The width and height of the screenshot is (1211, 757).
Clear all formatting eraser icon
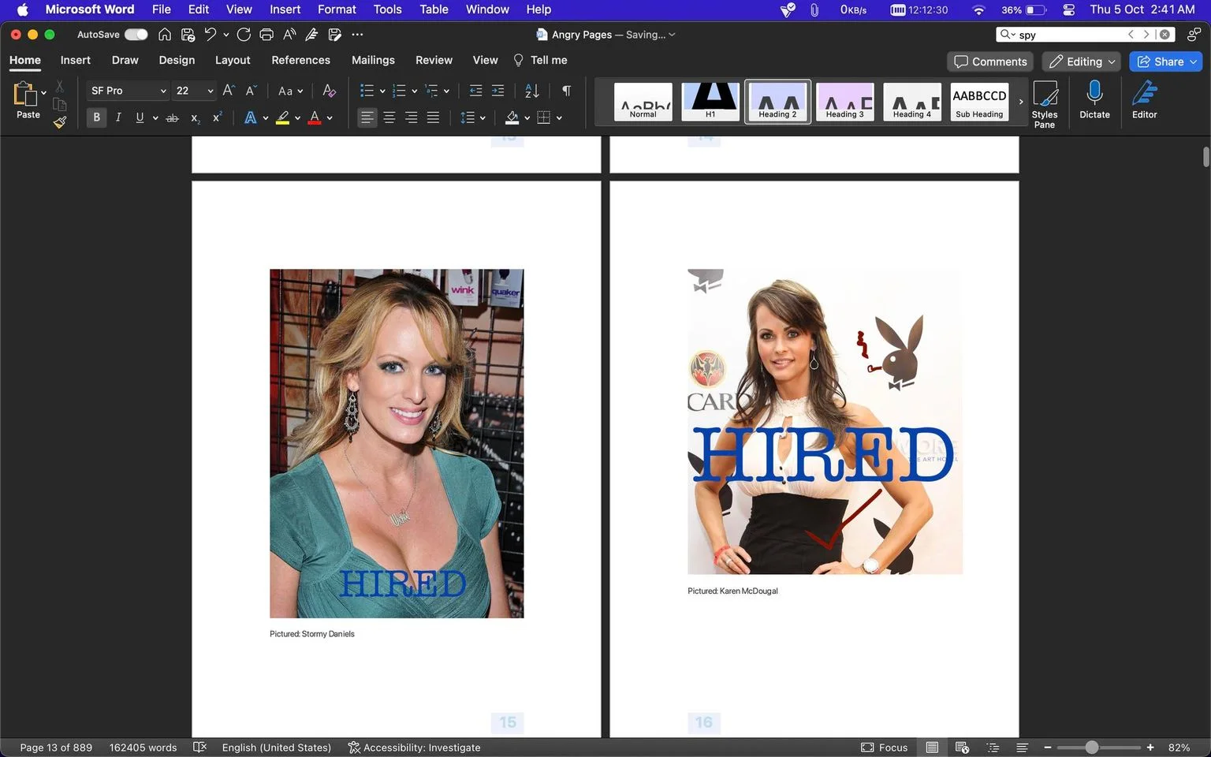click(x=330, y=91)
